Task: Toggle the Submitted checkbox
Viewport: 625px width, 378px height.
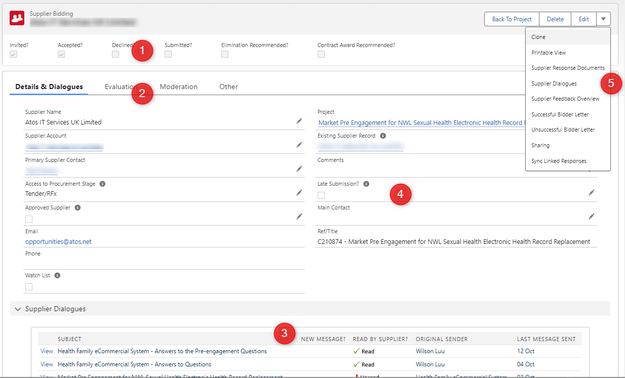Action: click(x=168, y=54)
